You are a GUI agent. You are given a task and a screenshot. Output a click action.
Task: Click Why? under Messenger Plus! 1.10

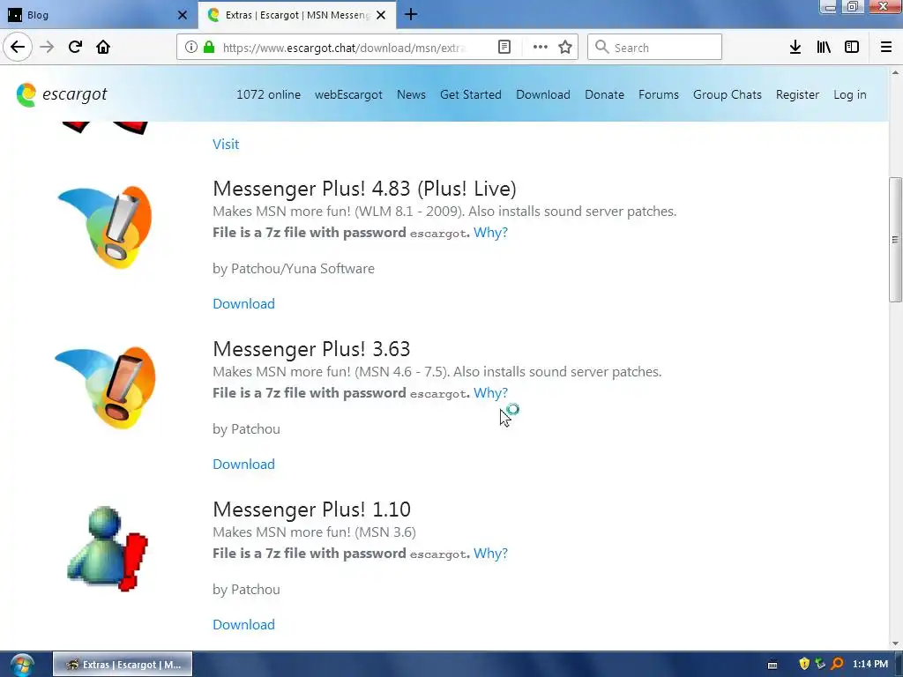tap(490, 554)
